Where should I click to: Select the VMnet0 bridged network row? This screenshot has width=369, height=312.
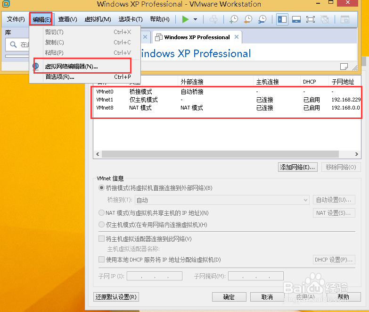click(227, 92)
